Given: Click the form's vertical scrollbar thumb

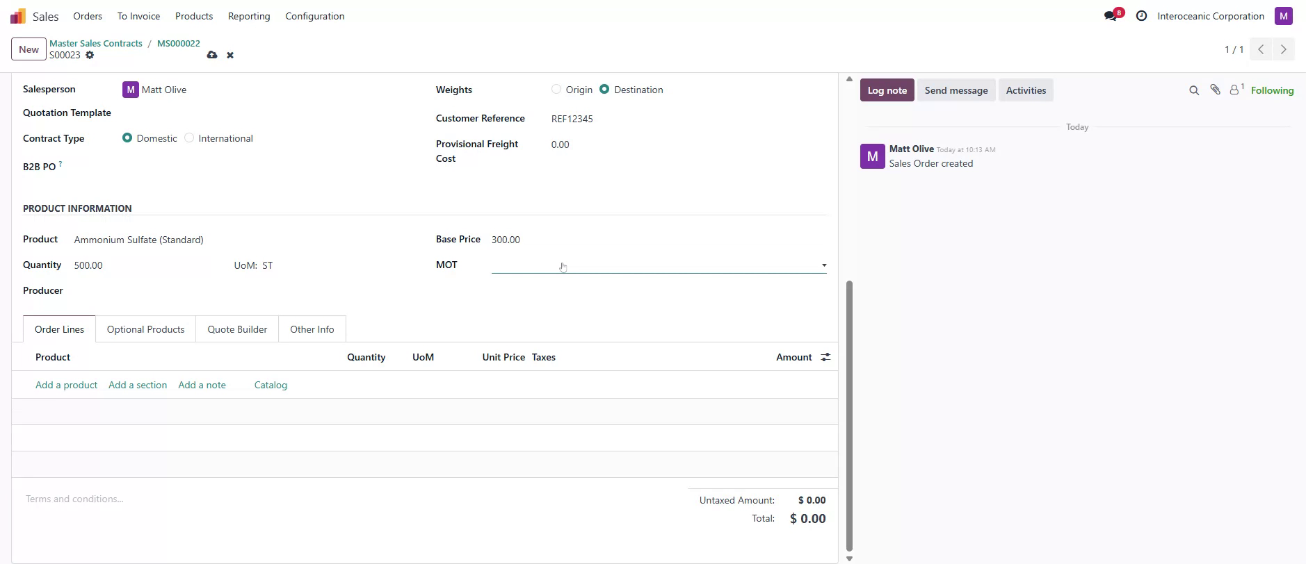Looking at the screenshot, I should click(849, 415).
